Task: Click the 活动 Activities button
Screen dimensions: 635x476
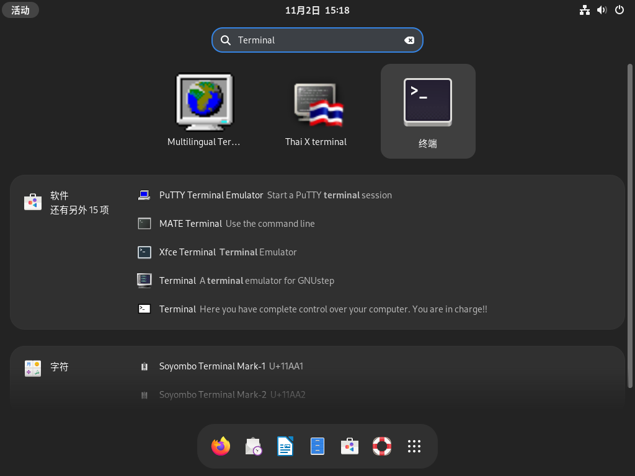Action: point(20,10)
